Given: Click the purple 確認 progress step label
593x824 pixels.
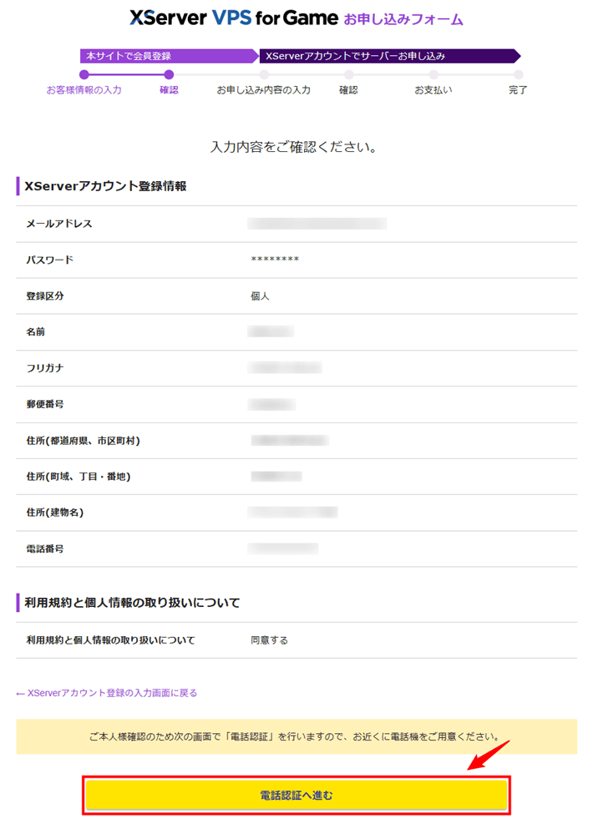Looking at the screenshot, I should pos(169,90).
